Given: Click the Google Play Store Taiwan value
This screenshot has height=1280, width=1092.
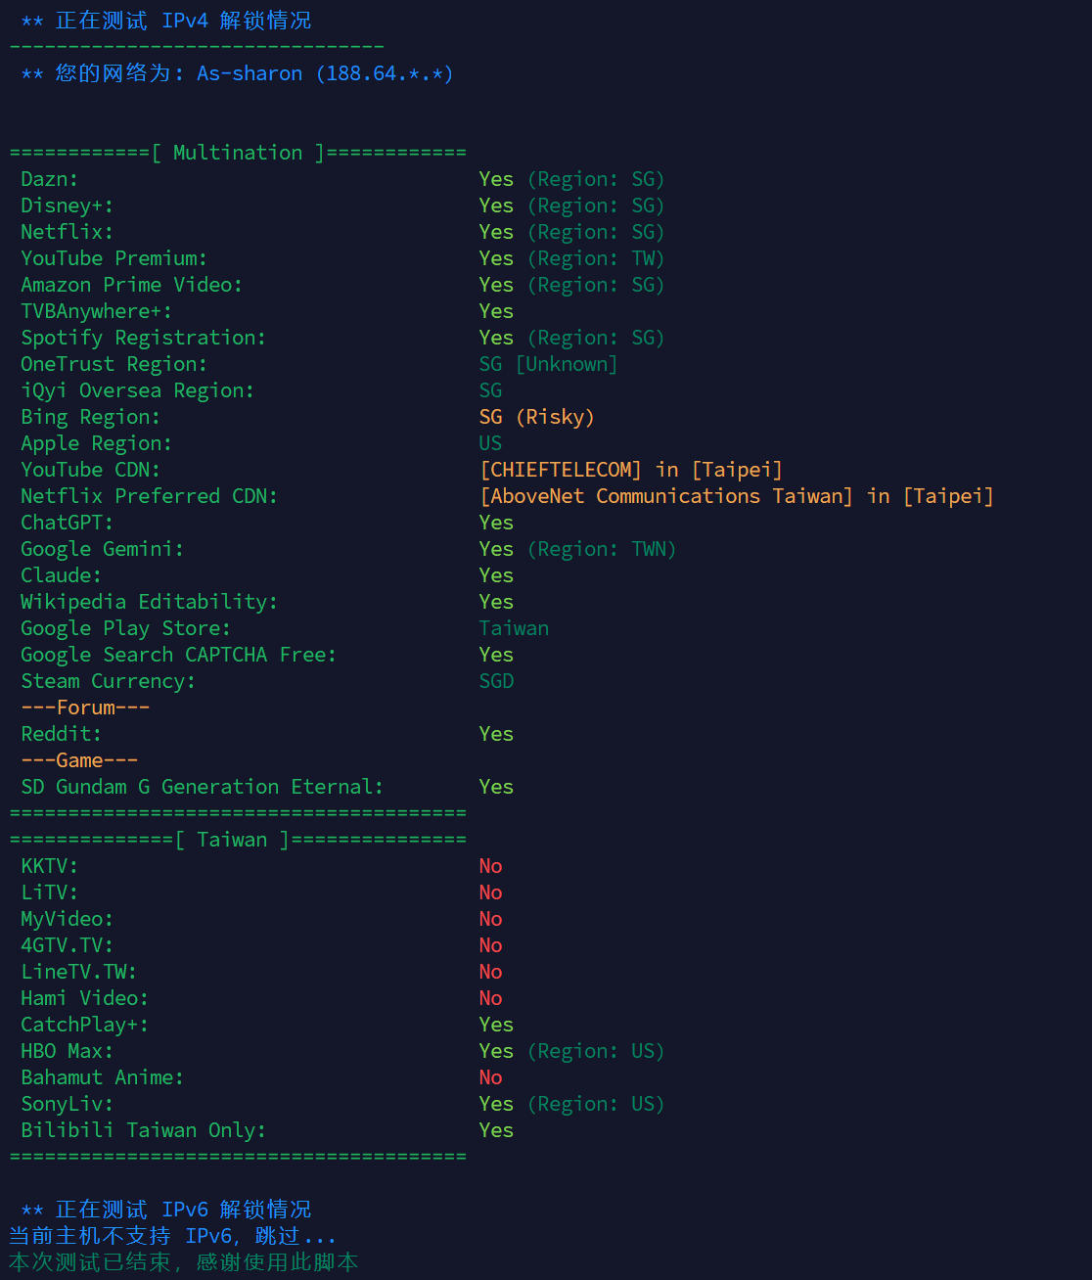Looking at the screenshot, I should point(514,628).
